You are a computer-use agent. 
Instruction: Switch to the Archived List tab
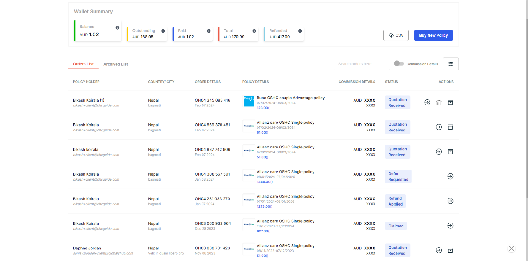point(116,64)
